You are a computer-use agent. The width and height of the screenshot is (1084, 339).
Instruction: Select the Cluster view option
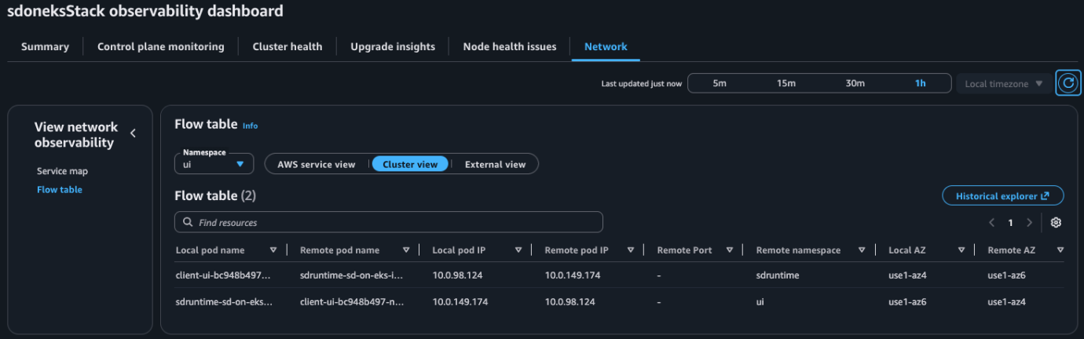coord(410,164)
